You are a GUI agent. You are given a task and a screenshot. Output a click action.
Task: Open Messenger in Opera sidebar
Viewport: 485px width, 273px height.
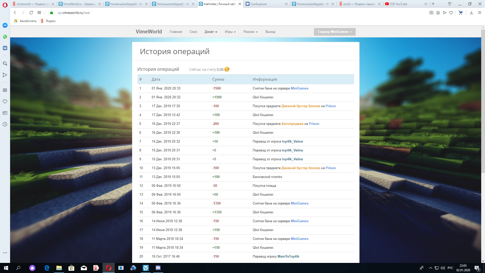(x=5, y=25)
